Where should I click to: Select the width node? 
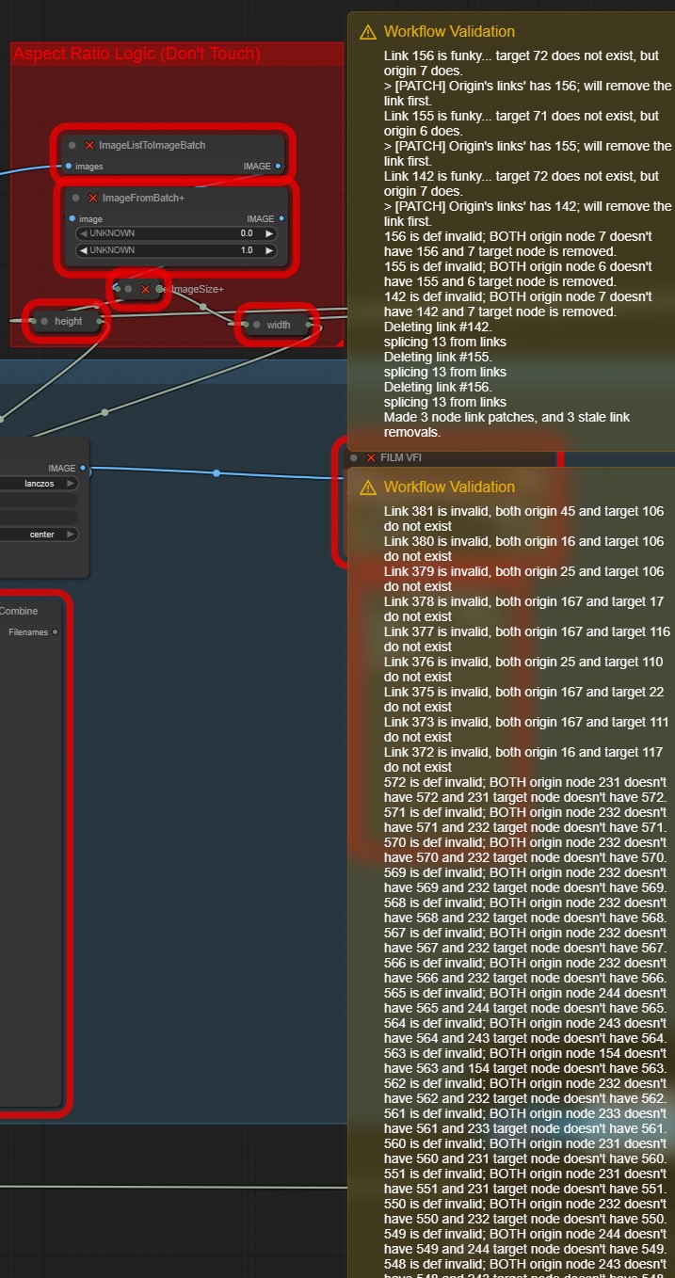[279, 325]
